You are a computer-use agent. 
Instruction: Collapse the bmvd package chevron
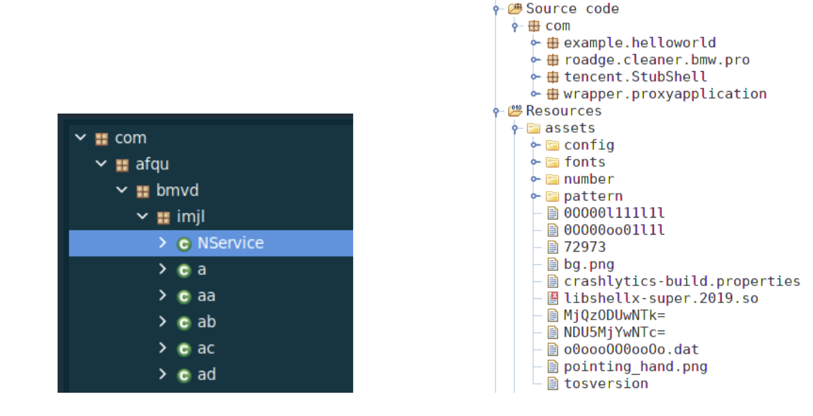(122, 190)
